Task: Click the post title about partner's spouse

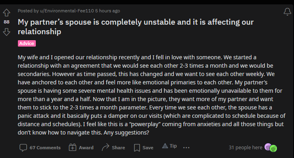Action: click(136, 27)
